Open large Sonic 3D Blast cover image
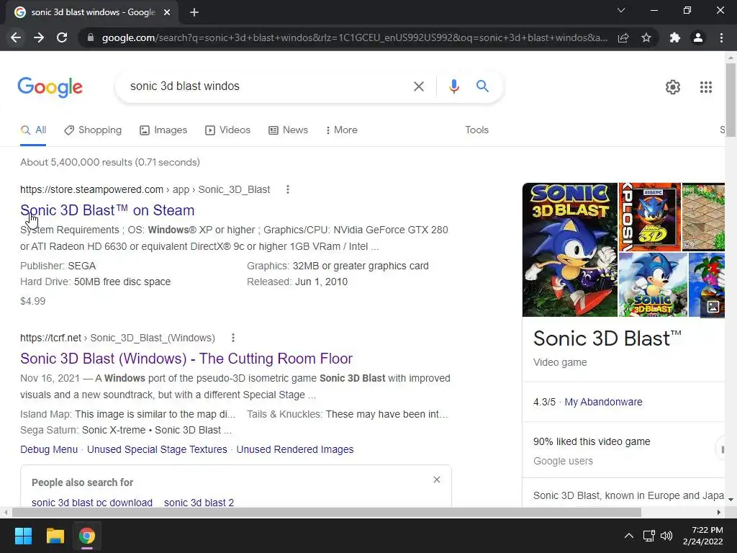 tap(570, 250)
